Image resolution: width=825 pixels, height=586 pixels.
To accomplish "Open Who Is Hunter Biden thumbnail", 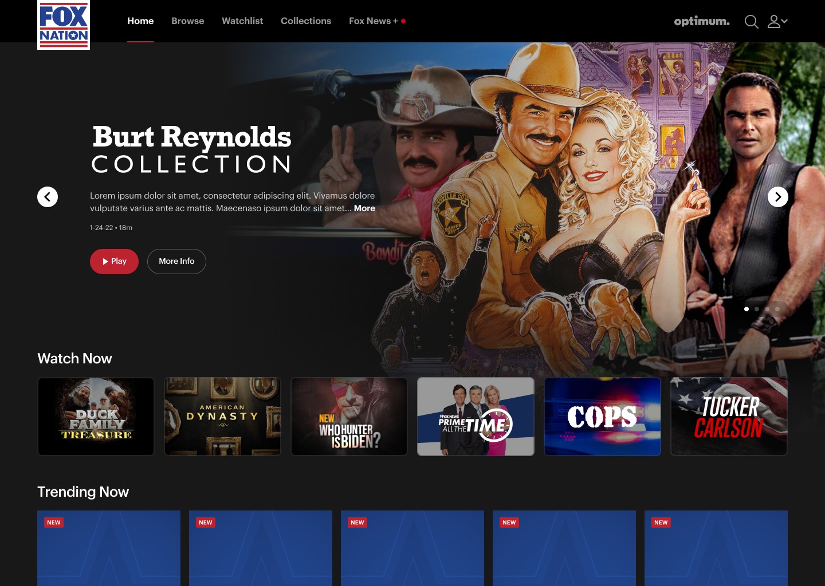I will (349, 417).
